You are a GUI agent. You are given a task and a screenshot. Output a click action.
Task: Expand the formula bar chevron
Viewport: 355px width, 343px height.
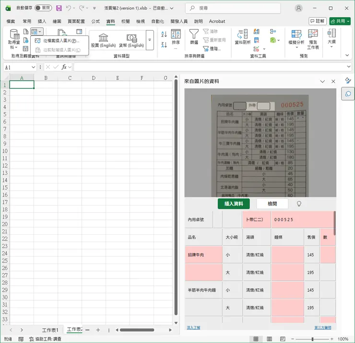pos(349,67)
